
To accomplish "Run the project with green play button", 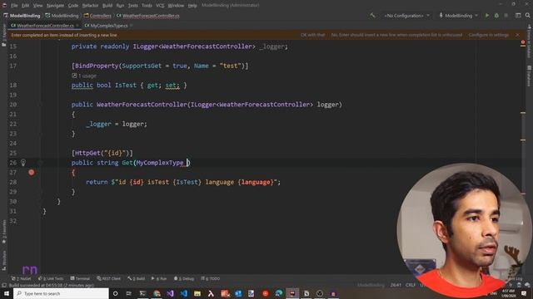I will tap(487, 16).
